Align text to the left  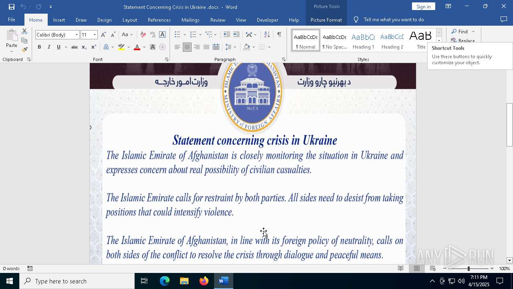pos(178,47)
